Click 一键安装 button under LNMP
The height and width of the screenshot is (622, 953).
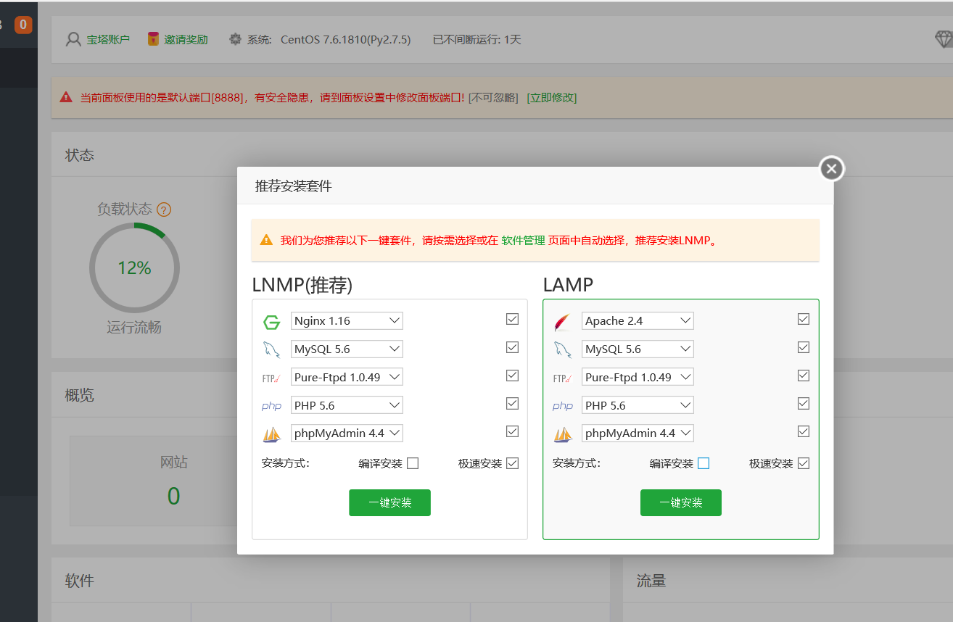(389, 502)
